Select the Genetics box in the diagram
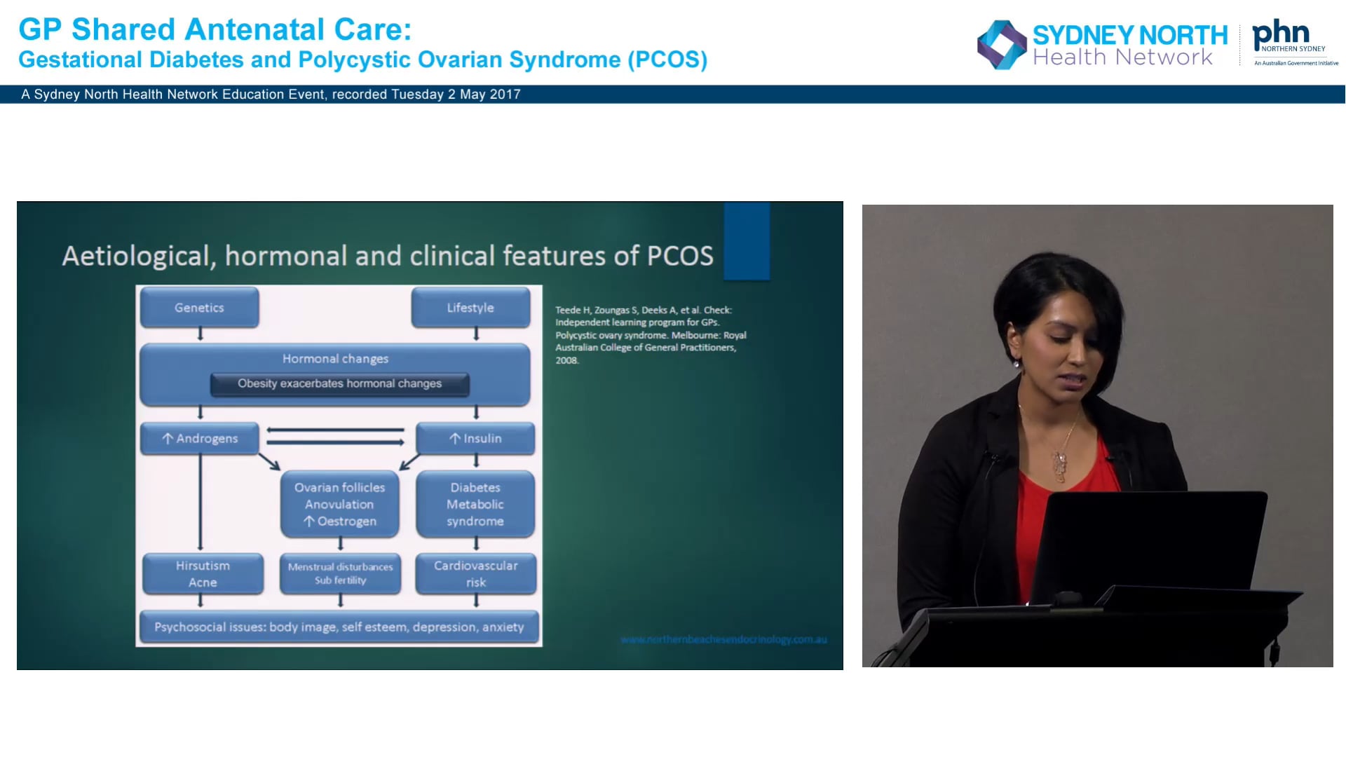This screenshot has width=1346, height=757. click(x=199, y=307)
